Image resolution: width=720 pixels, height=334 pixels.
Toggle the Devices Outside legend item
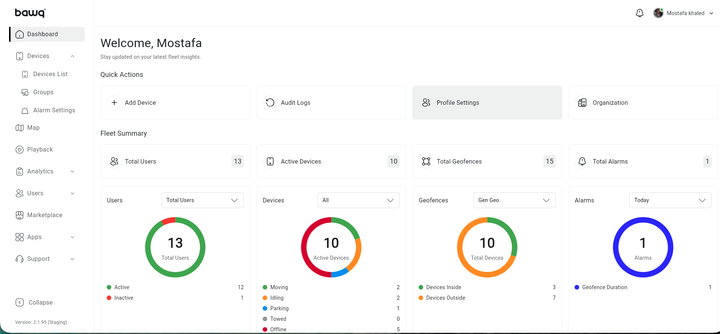445,298
